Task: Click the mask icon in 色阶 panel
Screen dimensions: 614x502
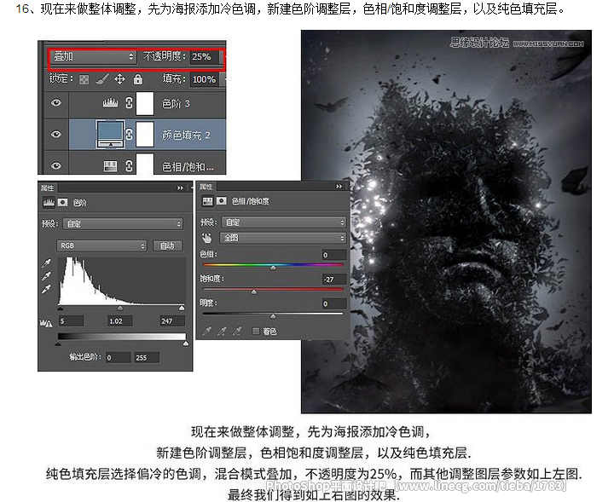Action: click(62, 202)
